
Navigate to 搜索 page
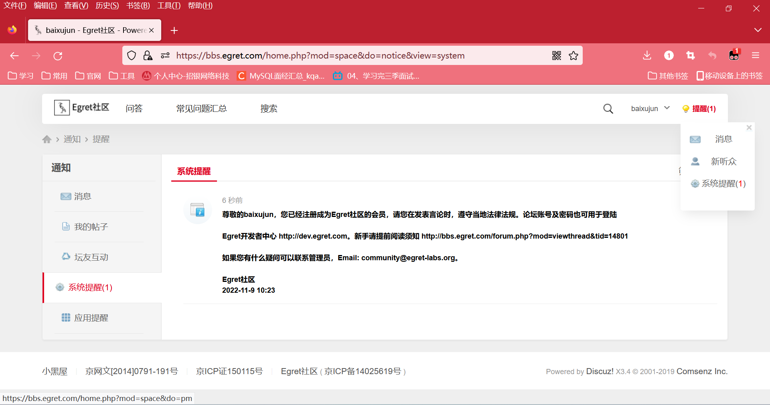[x=269, y=108]
